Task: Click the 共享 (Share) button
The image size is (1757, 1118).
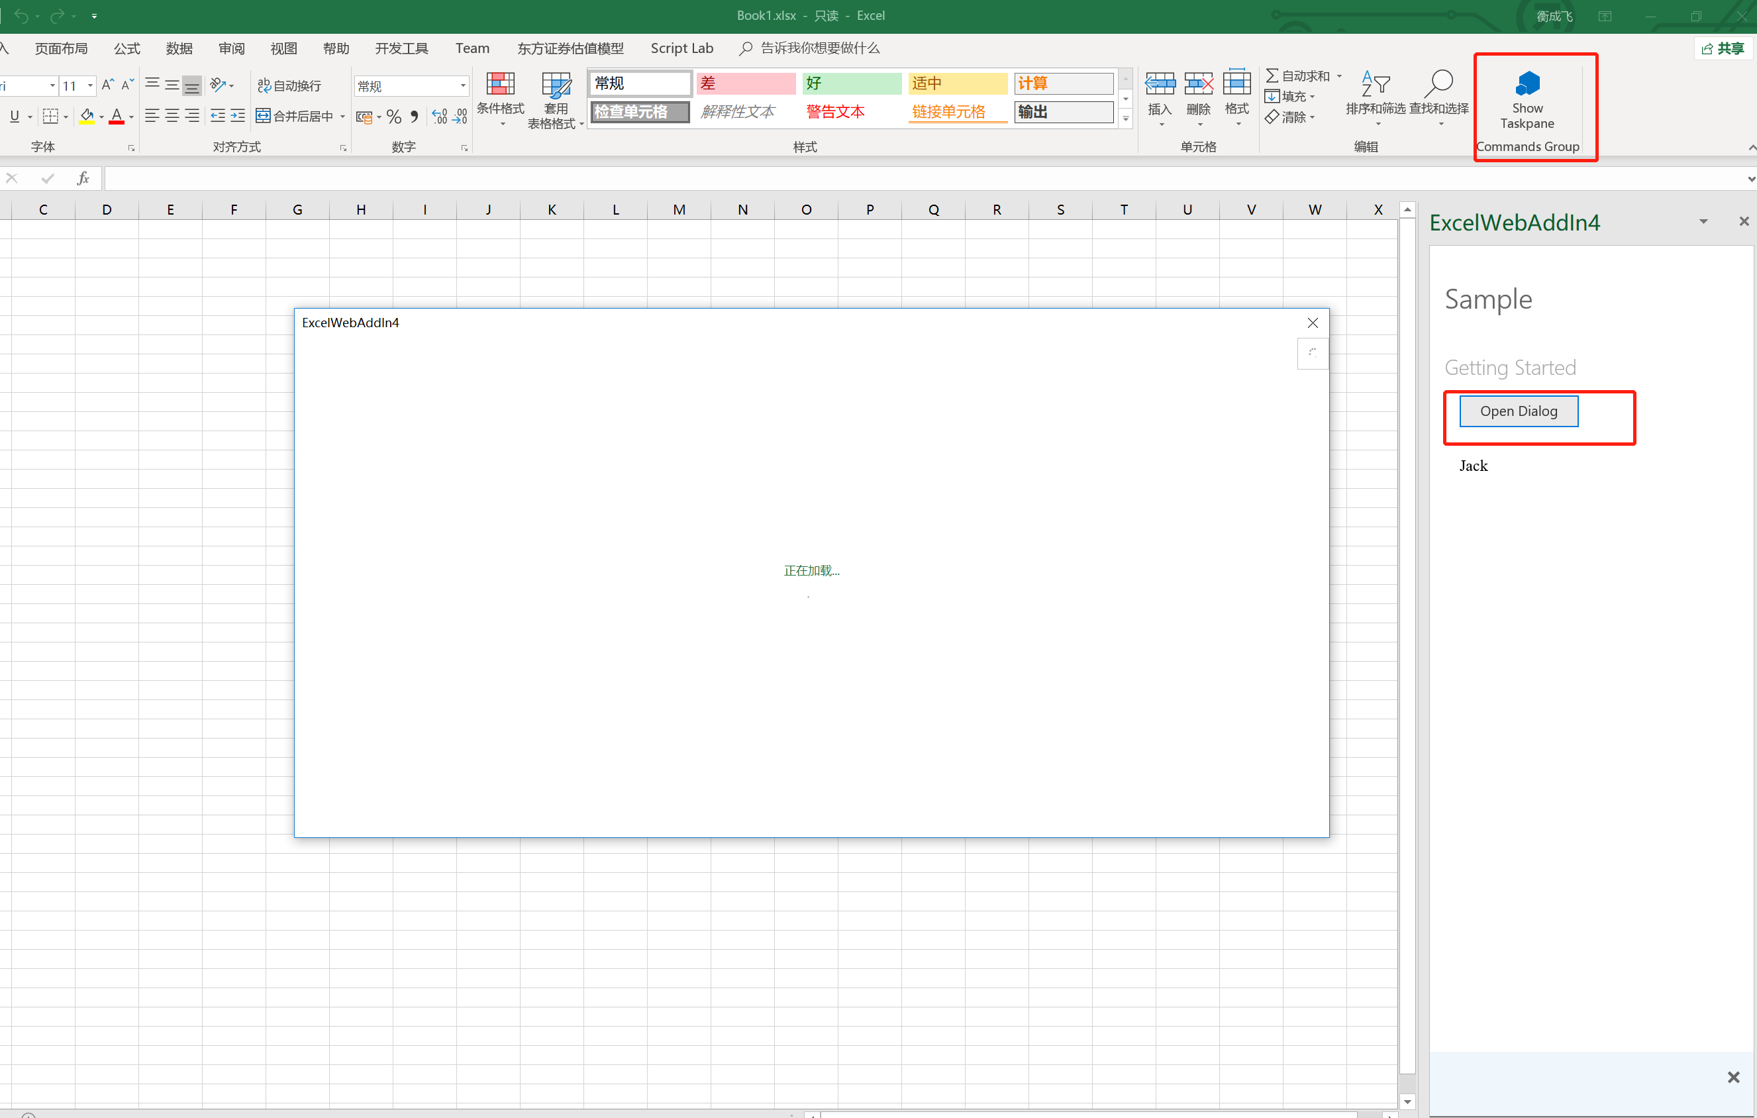Action: coord(1723,48)
